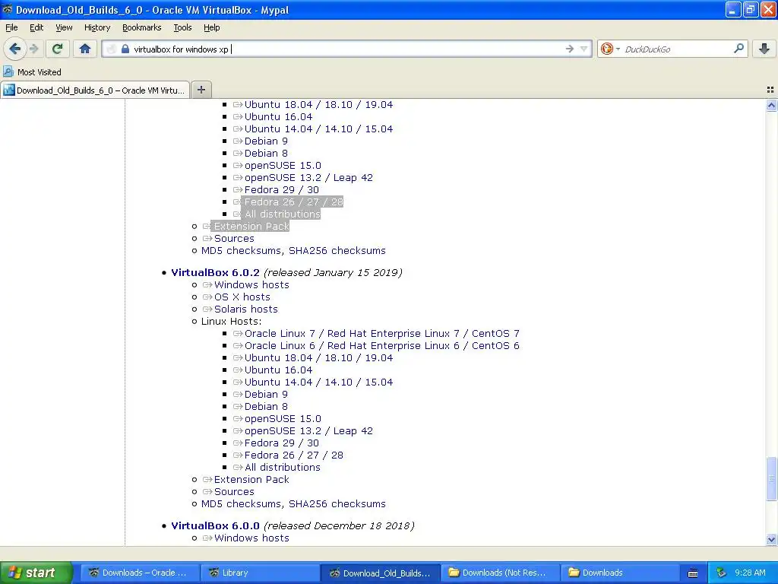The width and height of the screenshot is (778, 584).
Task: Switch to Library taskbar window
Action: click(260, 573)
